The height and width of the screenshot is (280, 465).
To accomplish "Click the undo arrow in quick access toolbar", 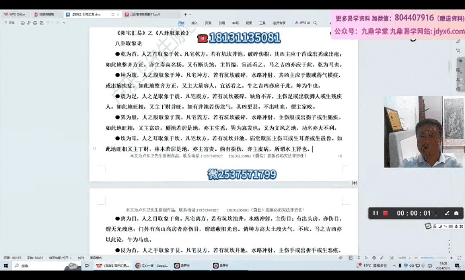I will tap(48, 23).
